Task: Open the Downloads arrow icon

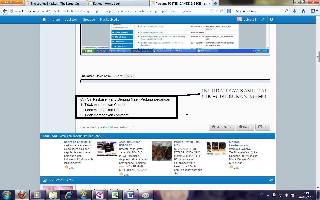Action: (295, 11)
